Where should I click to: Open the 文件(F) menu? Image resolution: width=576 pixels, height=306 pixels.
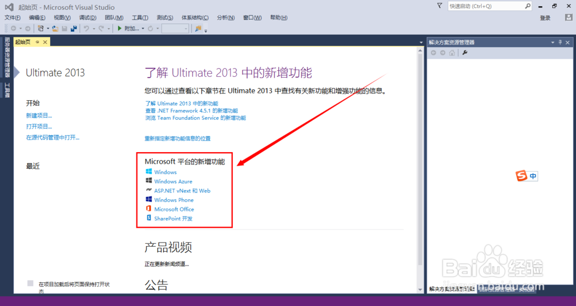click(13, 18)
